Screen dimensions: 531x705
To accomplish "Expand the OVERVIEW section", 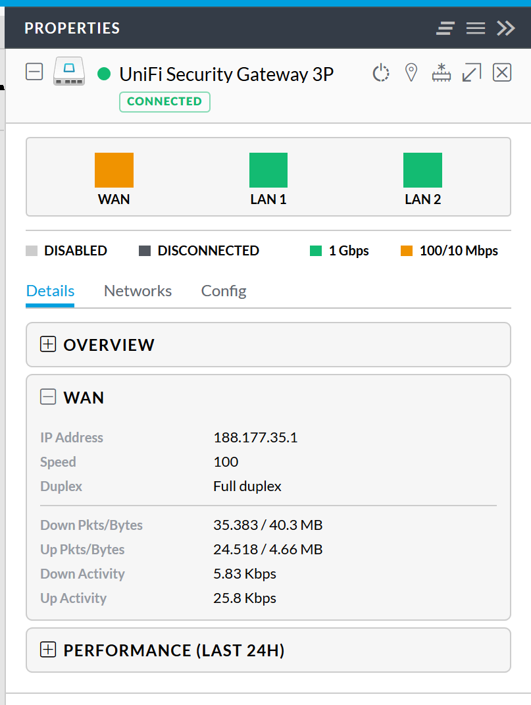I will [x=48, y=344].
